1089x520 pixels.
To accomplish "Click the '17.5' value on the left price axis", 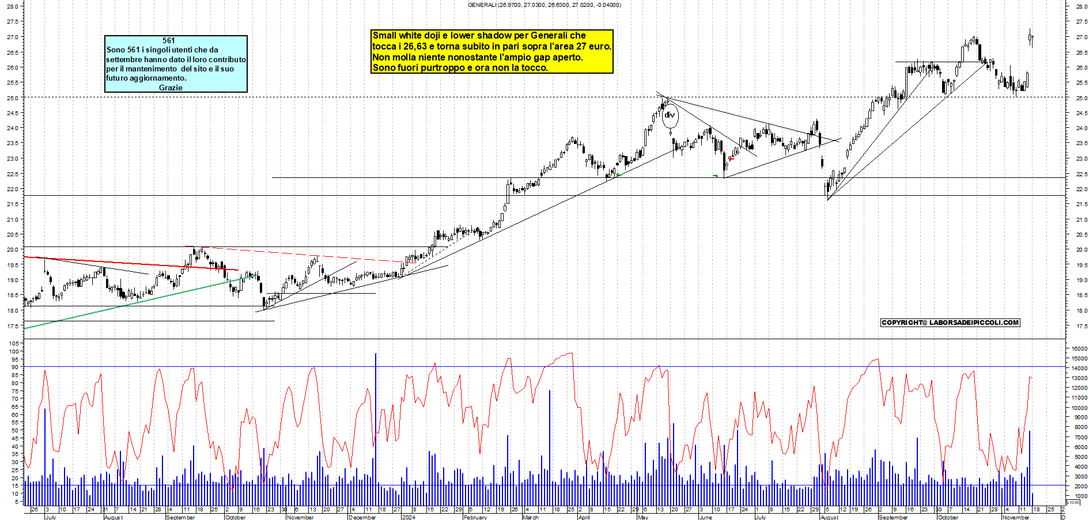I will pos(12,327).
